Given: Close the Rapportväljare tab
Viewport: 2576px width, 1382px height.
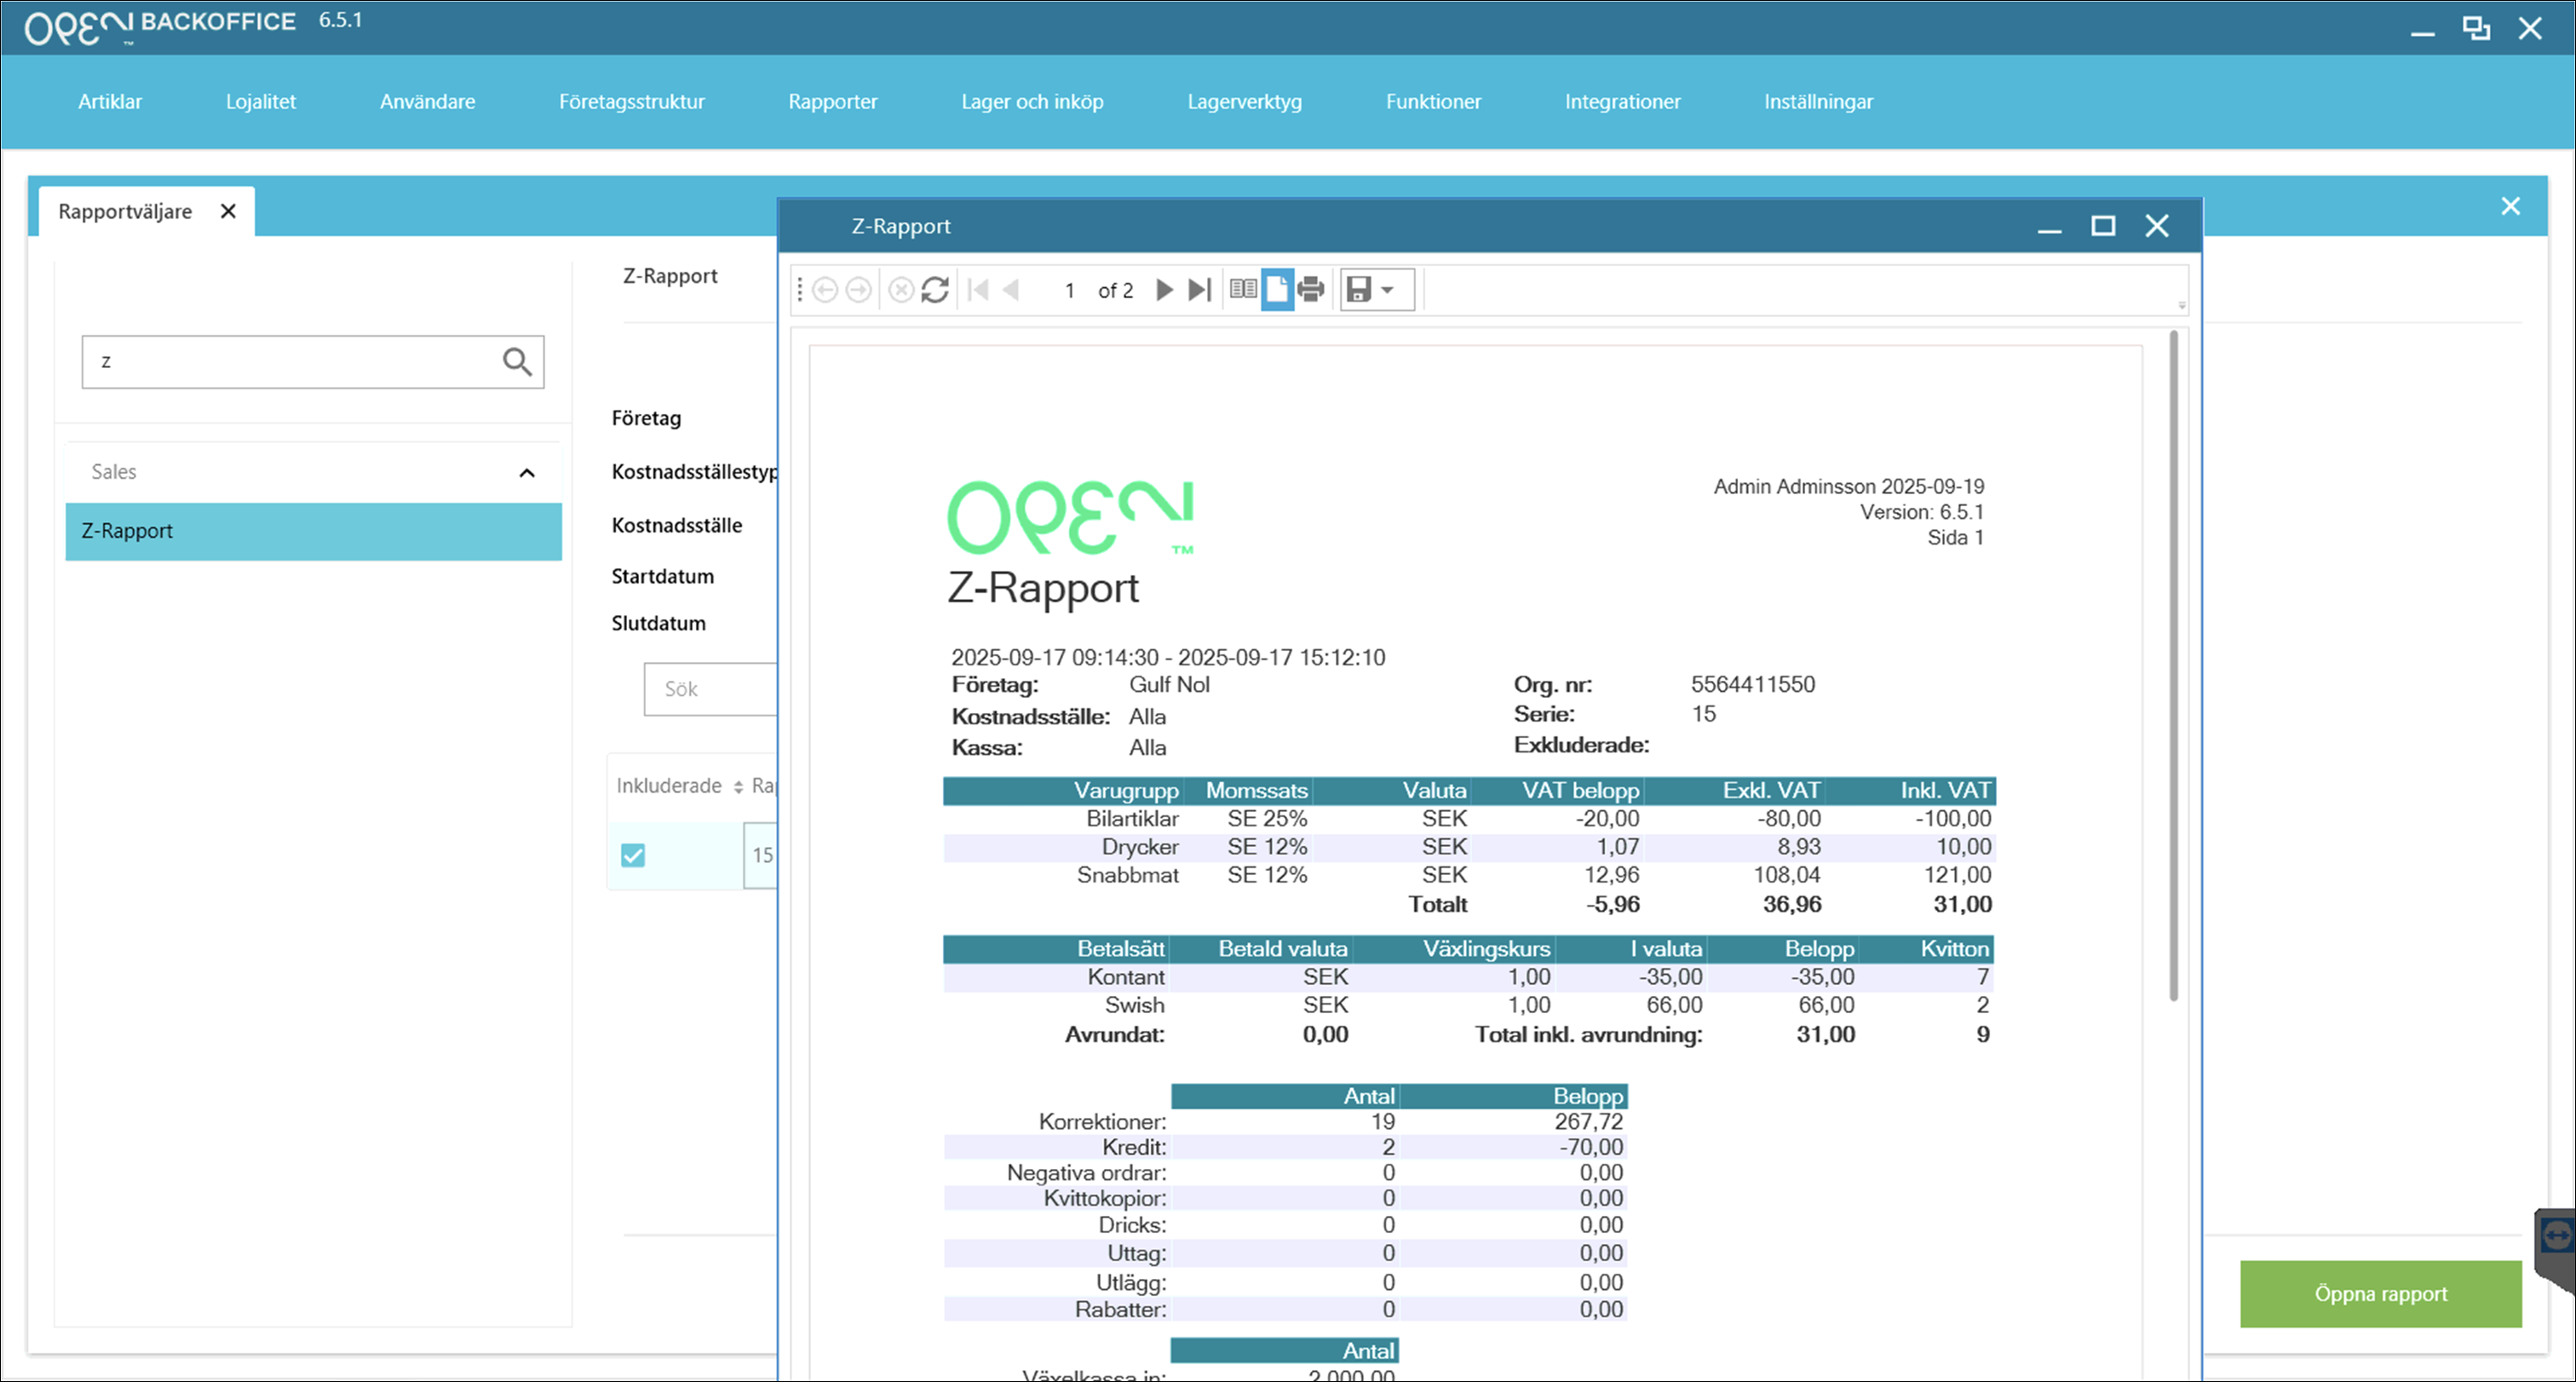Looking at the screenshot, I should click(x=228, y=211).
